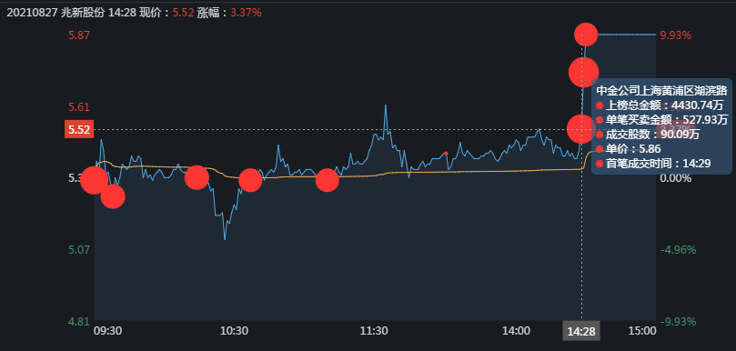Select the 首笔成交时间 14:29 tooltip entry
Viewport: 736px width, 351px height.
tap(653, 164)
